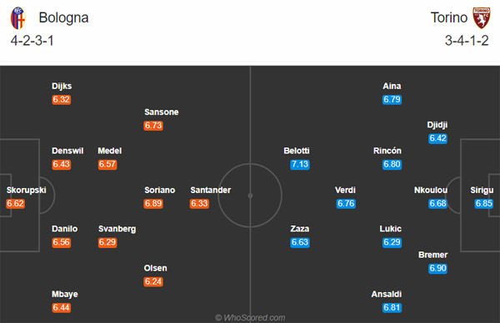The image size is (500, 323).
Task: Click the Bologna 4-2-3-1 formation text
Action: point(32,41)
